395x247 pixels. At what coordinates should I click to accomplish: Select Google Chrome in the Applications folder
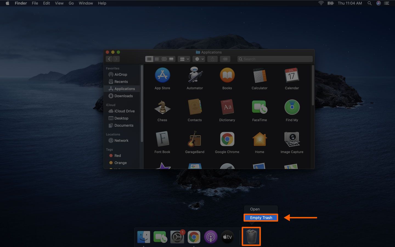tap(227, 139)
